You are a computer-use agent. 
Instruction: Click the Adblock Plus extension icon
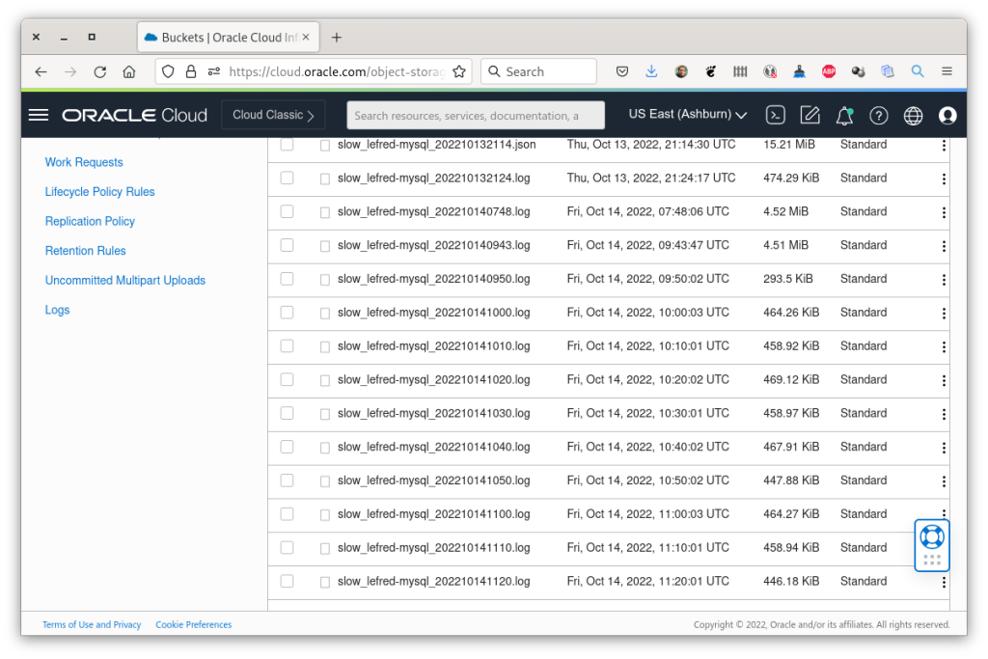pyautogui.click(x=829, y=70)
